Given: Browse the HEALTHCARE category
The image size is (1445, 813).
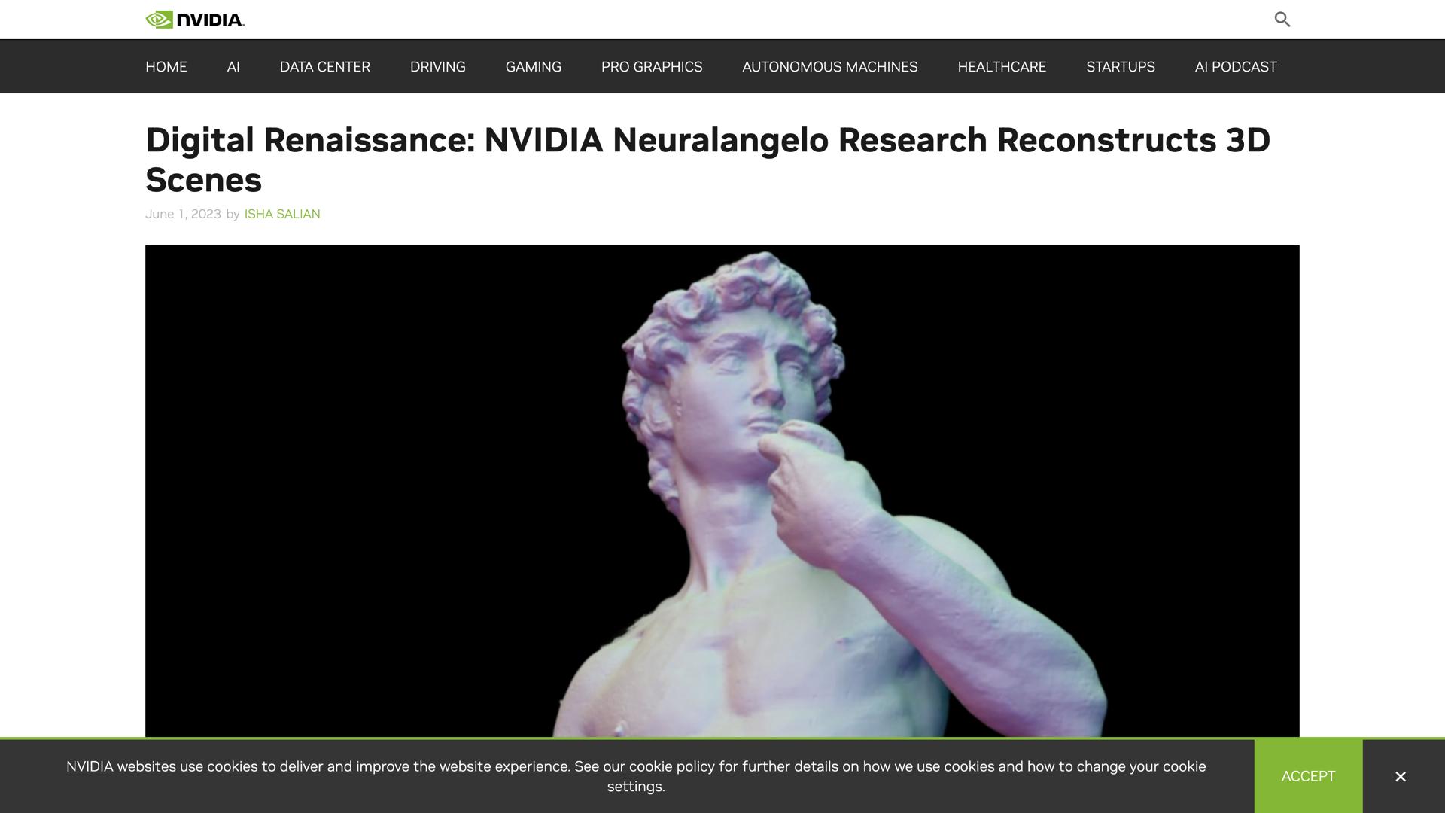Looking at the screenshot, I should click(x=1001, y=66).
